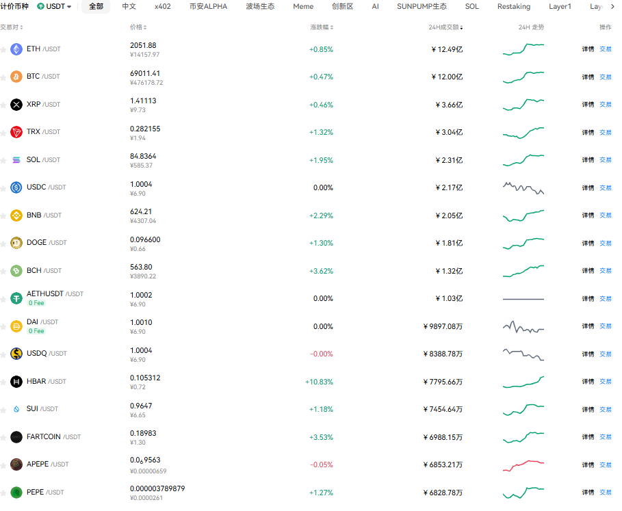Click the XRP coin icon
This screenshot has height=511, width=622.
coord(16,105)
